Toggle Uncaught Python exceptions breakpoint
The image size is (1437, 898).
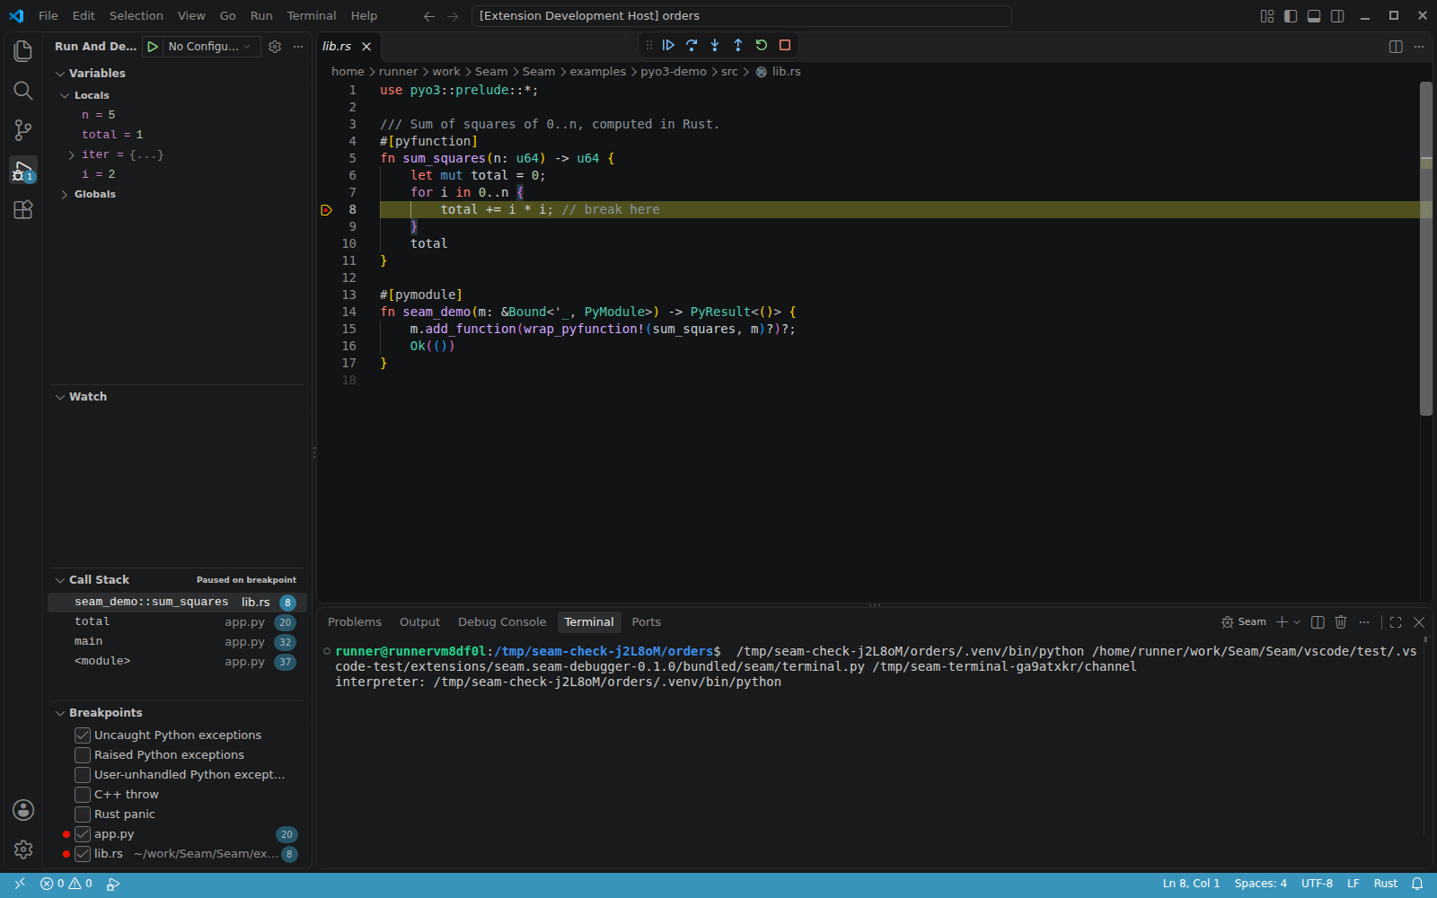click(x=83, y=735)
